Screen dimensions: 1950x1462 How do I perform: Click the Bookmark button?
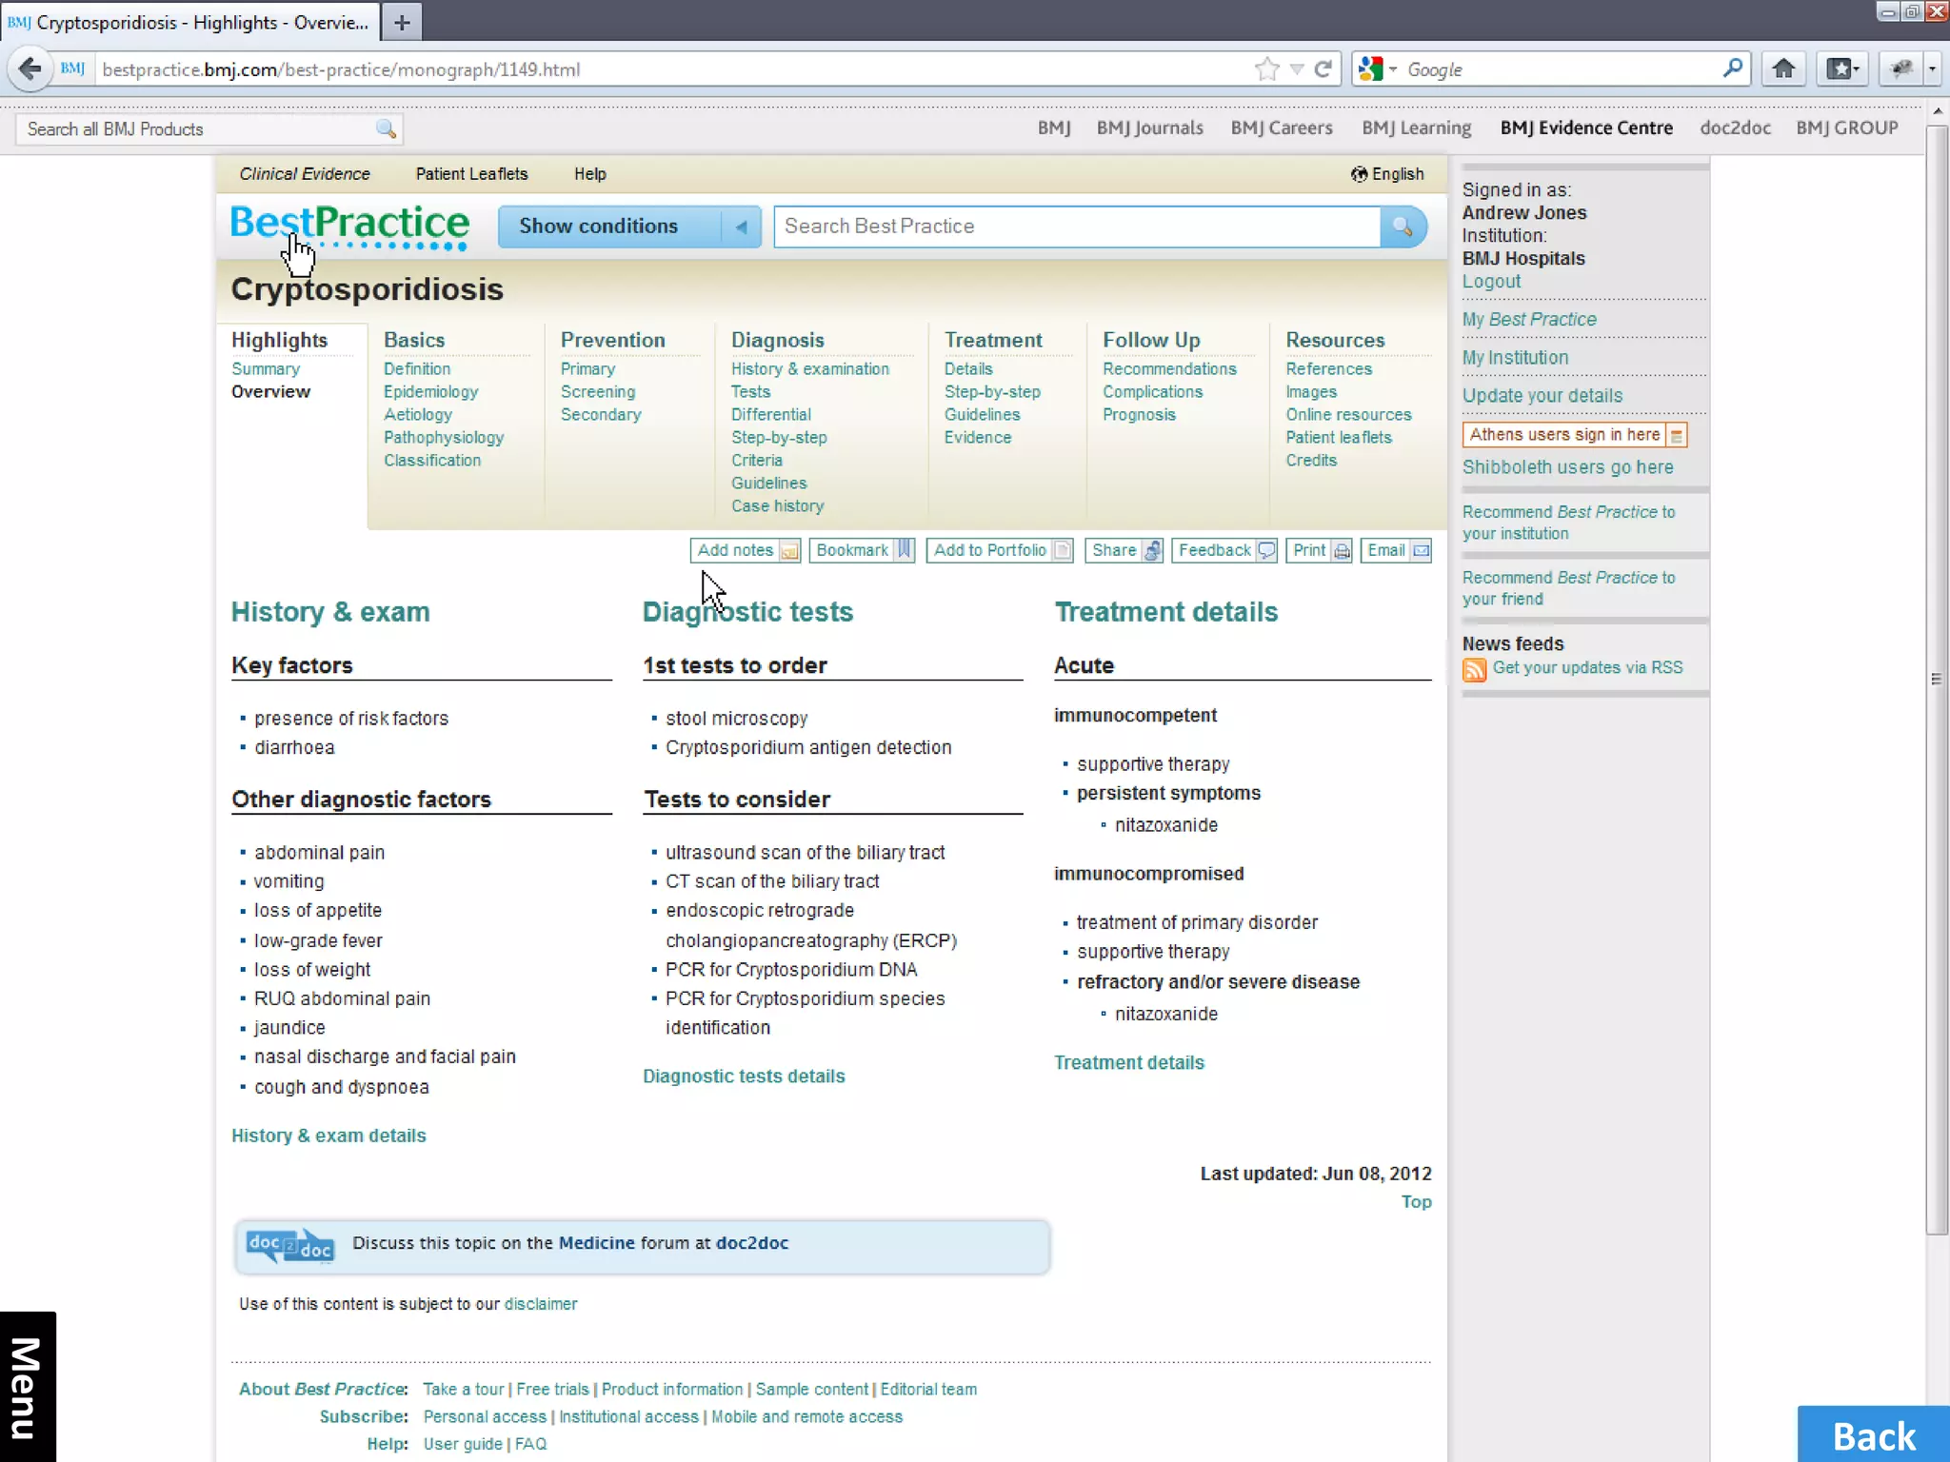(x=862, y=550)
